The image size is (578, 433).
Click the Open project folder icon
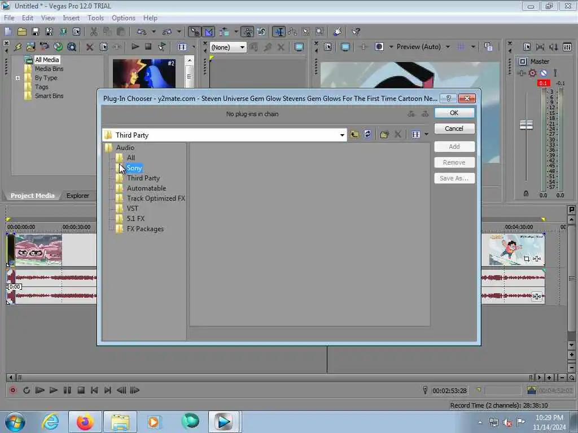coord(22,32)
